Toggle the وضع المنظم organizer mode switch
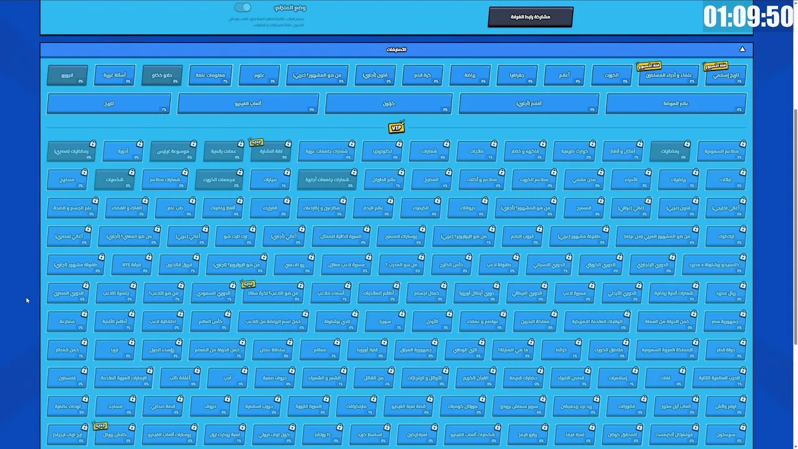 click(243, 7)
